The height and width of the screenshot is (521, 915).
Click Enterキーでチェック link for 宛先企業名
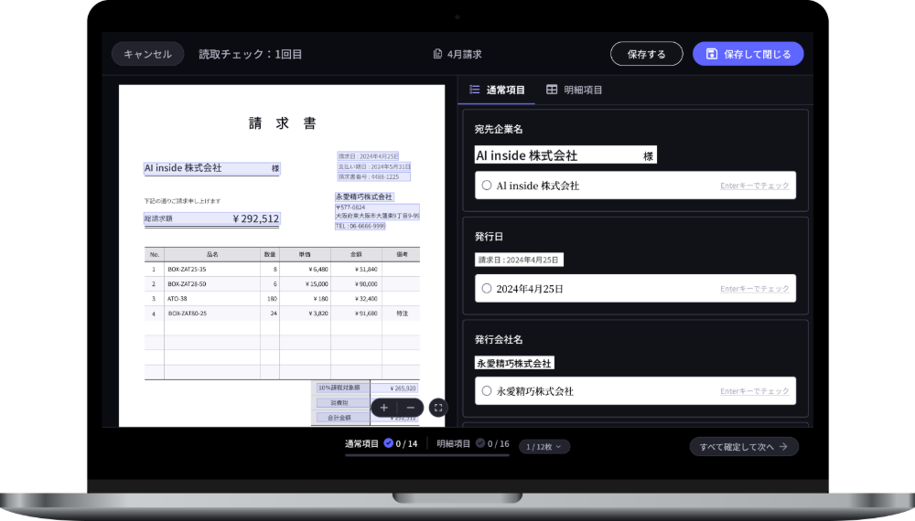[x=755, y=186]
